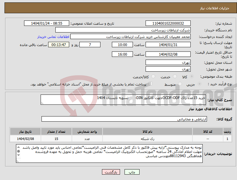The height and width of the screenshot is (180, 237).
Task: Click the رک شبکه item name cell
Action: pos(147,139)
